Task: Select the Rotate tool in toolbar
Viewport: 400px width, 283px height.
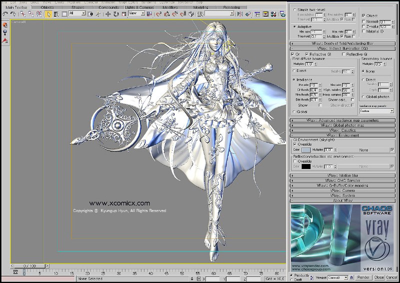Action: (x=115, y=14)
